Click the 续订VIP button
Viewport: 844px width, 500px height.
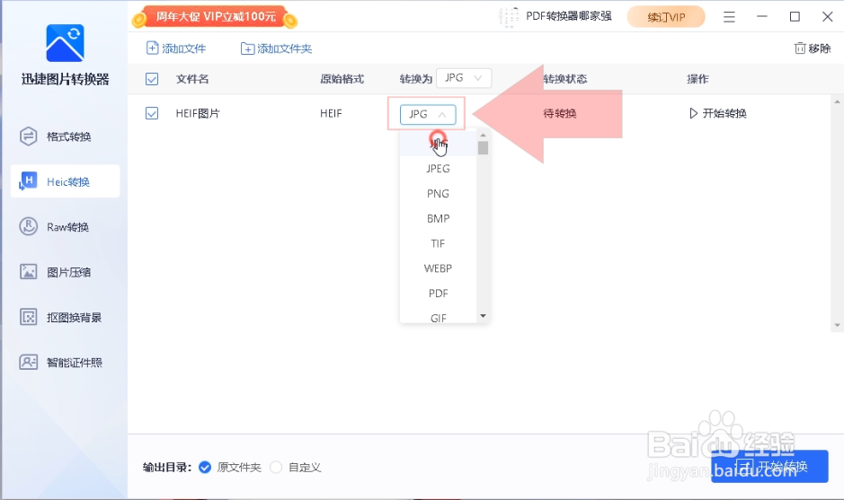pyautogui.click(x=666, y=17)
